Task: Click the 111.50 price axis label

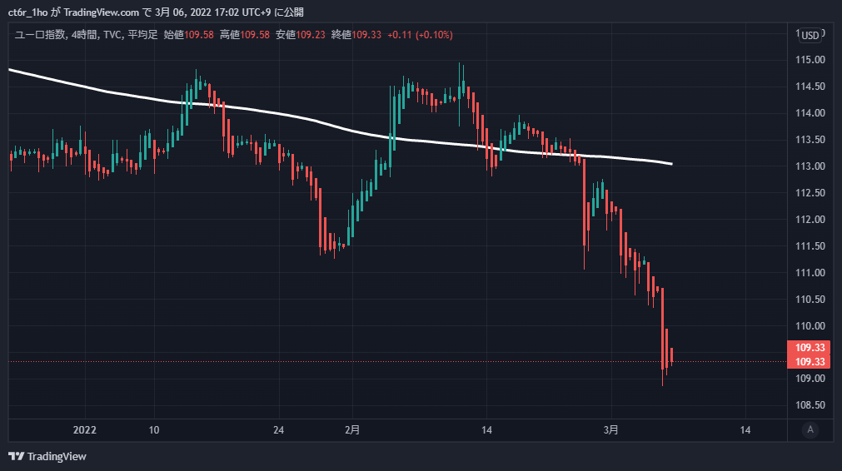Action: 810,246
